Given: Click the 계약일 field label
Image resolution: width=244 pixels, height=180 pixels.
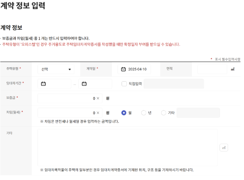Looking at the screenshot, I should [x=91, y=69].
